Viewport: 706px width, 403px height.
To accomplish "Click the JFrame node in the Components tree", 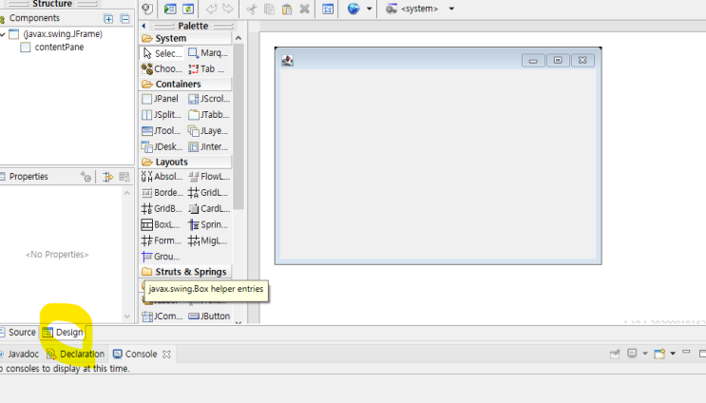I will [x=62, y=33].
